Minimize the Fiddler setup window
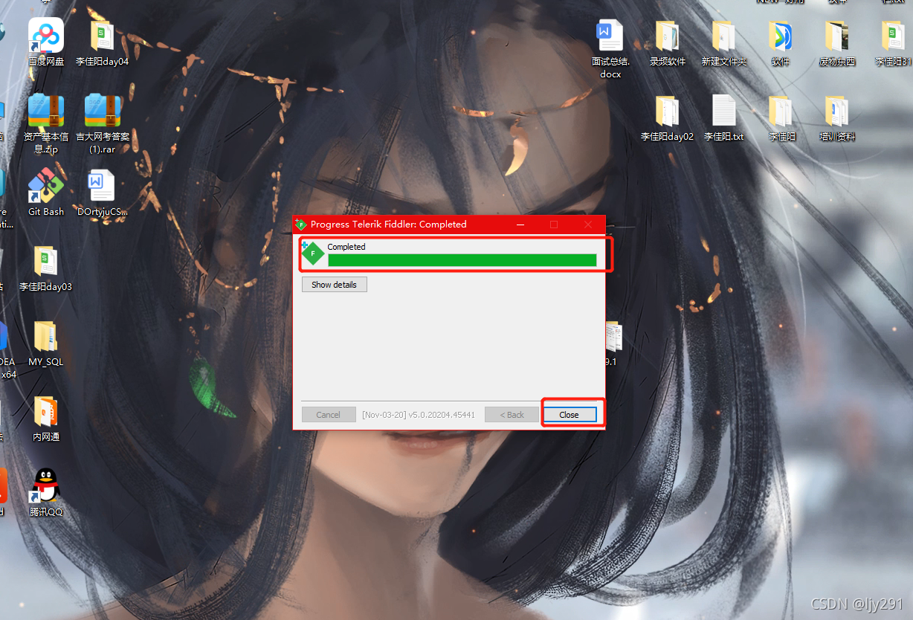This screenshot has width=913, height=620. point(520,224)
